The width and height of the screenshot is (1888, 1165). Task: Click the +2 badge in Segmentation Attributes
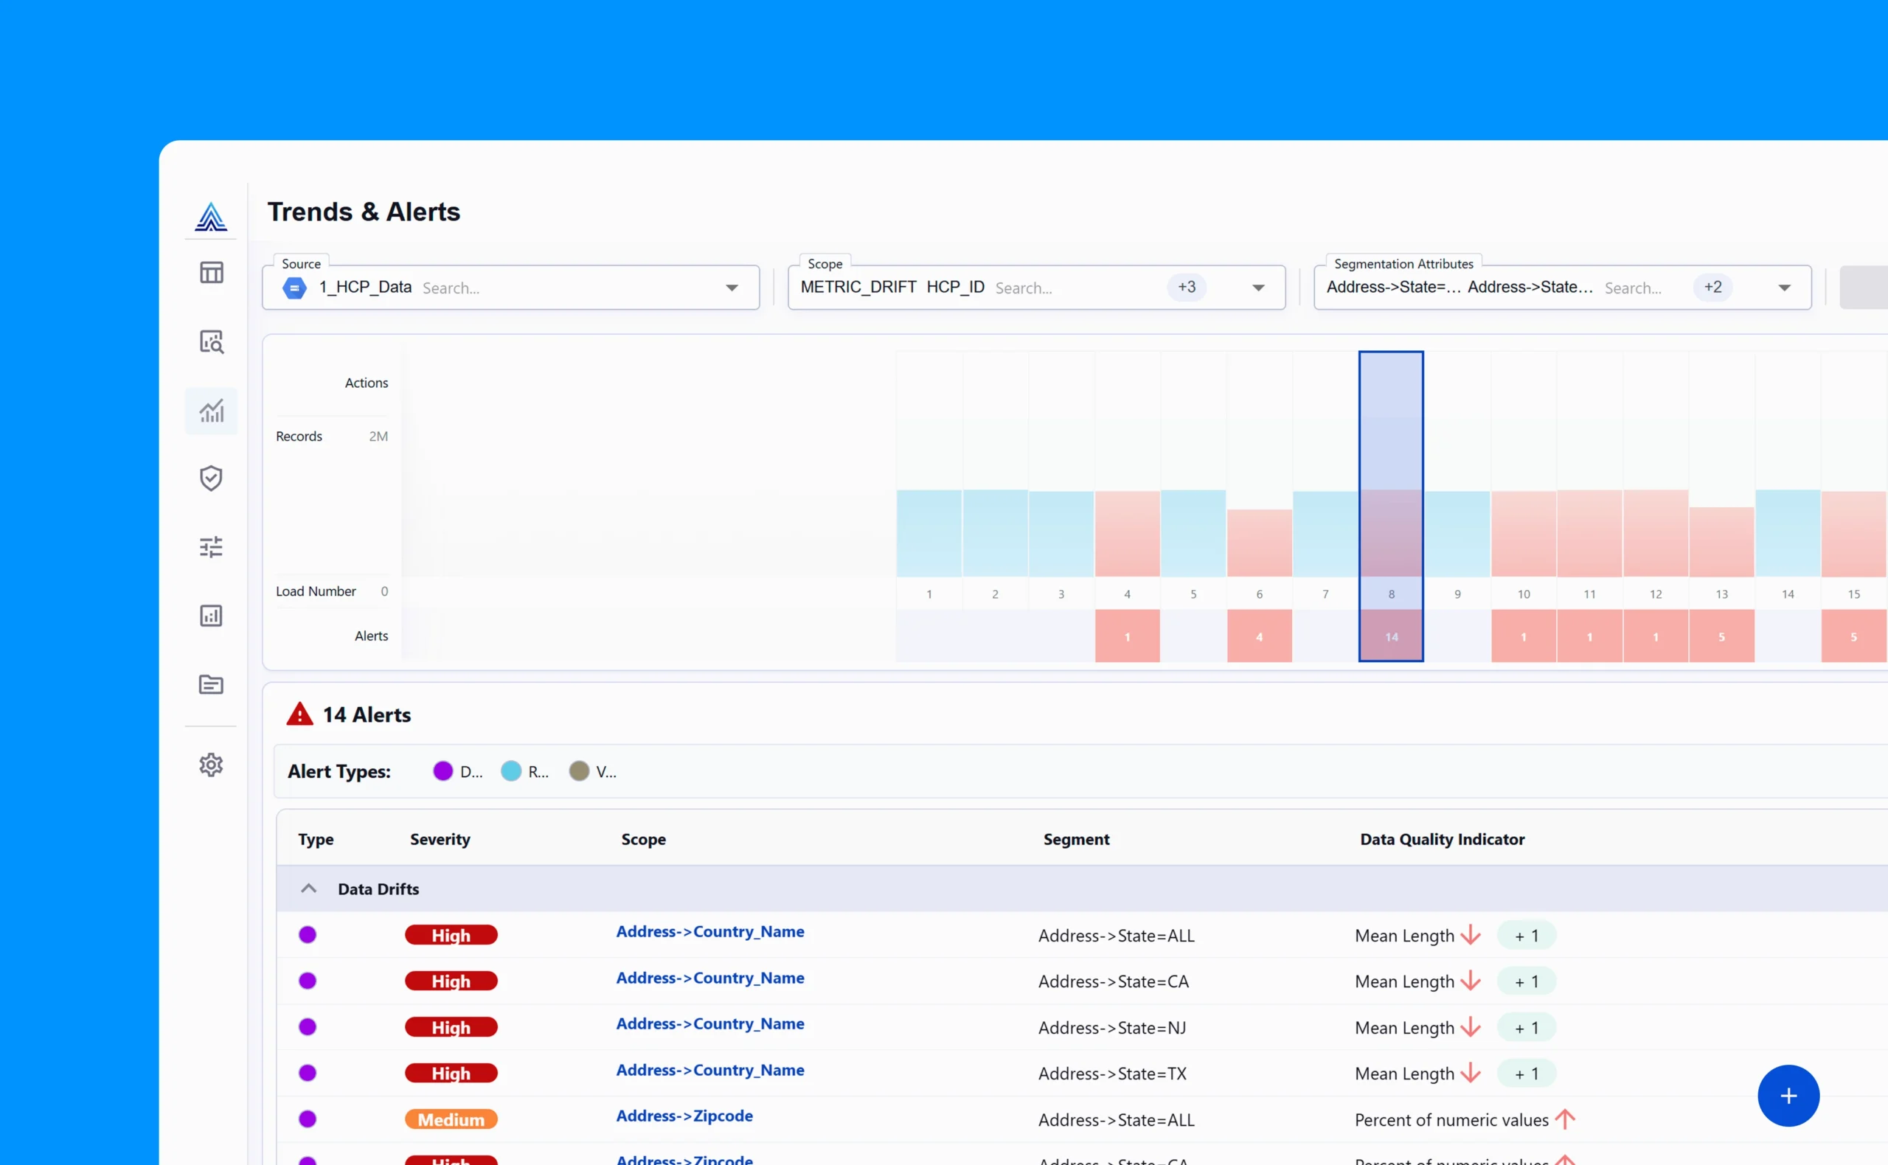[x=1712, y=287]
